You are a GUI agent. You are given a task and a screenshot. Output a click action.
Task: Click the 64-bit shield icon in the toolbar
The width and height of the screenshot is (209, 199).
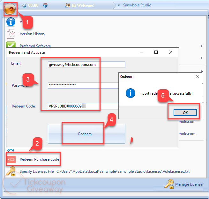click(x=45, y=5)
